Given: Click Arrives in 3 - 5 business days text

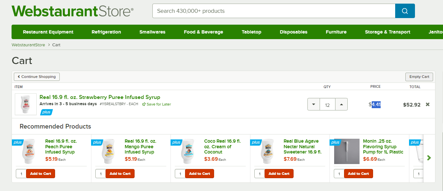Looking at the screenshot, I should pos(68,104).
